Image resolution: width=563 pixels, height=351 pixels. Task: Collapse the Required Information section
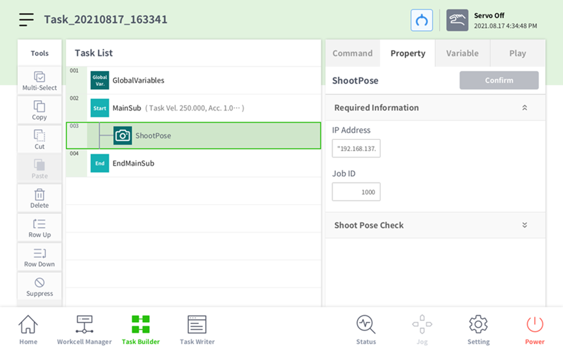click(x=524, y=108)
